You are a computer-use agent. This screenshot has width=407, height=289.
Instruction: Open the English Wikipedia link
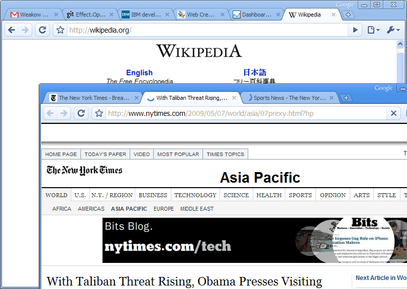139,73
